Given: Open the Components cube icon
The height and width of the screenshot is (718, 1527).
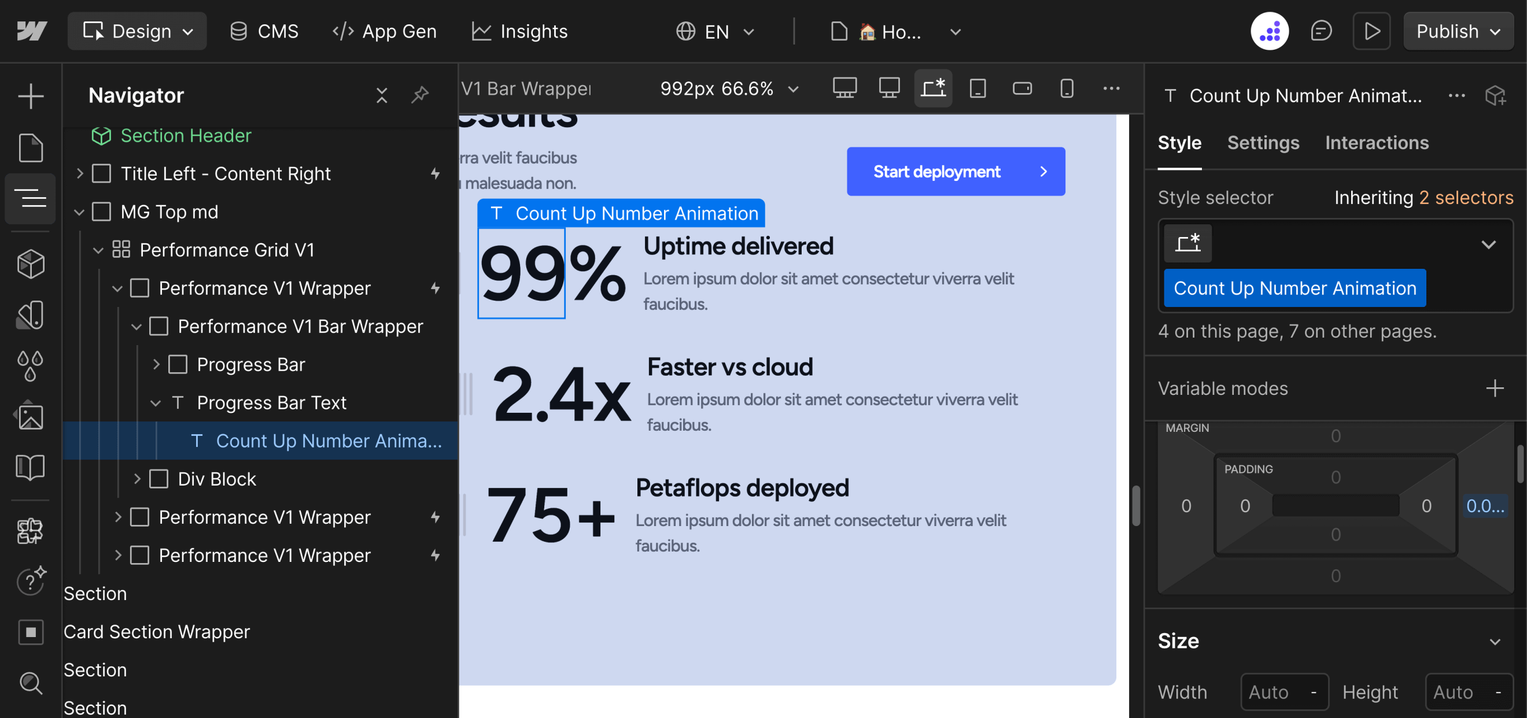Looking at the screenshot, I should pos(30,264).
